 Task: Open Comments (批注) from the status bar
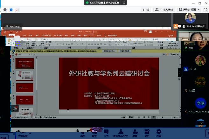[x=131, y=117]
